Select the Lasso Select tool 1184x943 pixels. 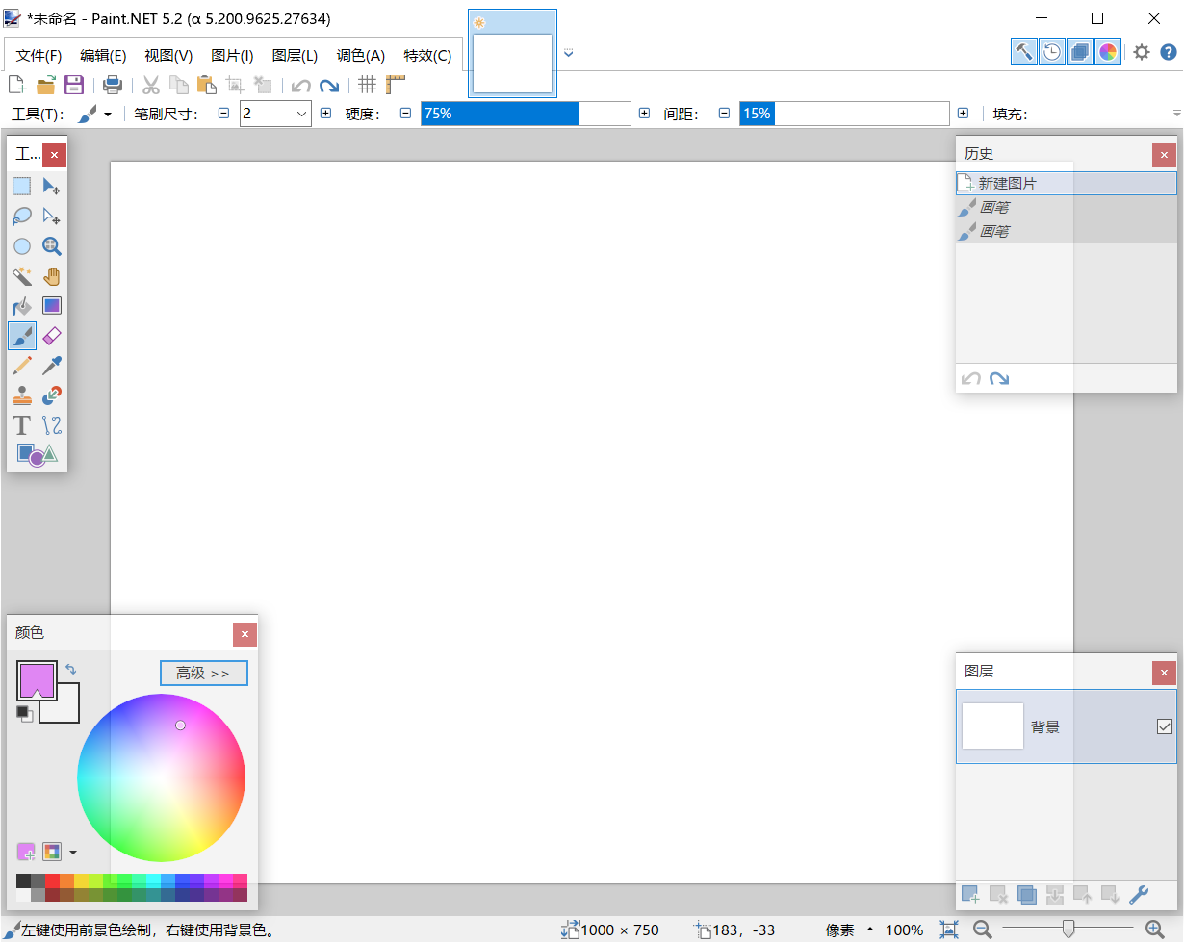click(x=22, y=216)
